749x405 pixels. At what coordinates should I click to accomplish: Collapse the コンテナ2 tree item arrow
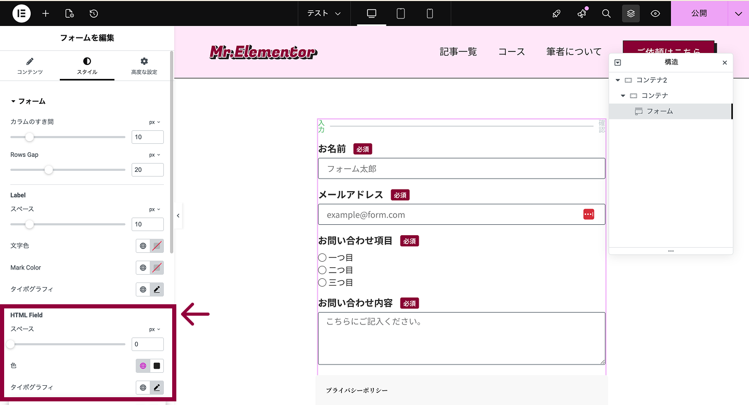(x=618, y=80)
